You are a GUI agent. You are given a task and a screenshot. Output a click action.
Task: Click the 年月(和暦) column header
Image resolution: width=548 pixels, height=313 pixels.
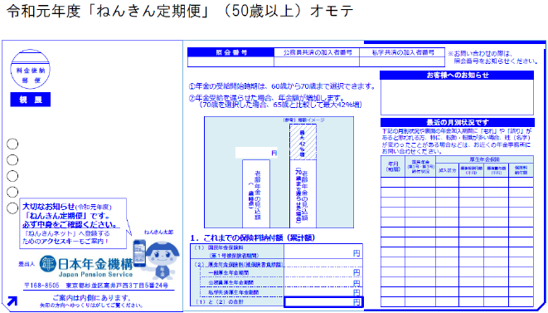[393, 166]
